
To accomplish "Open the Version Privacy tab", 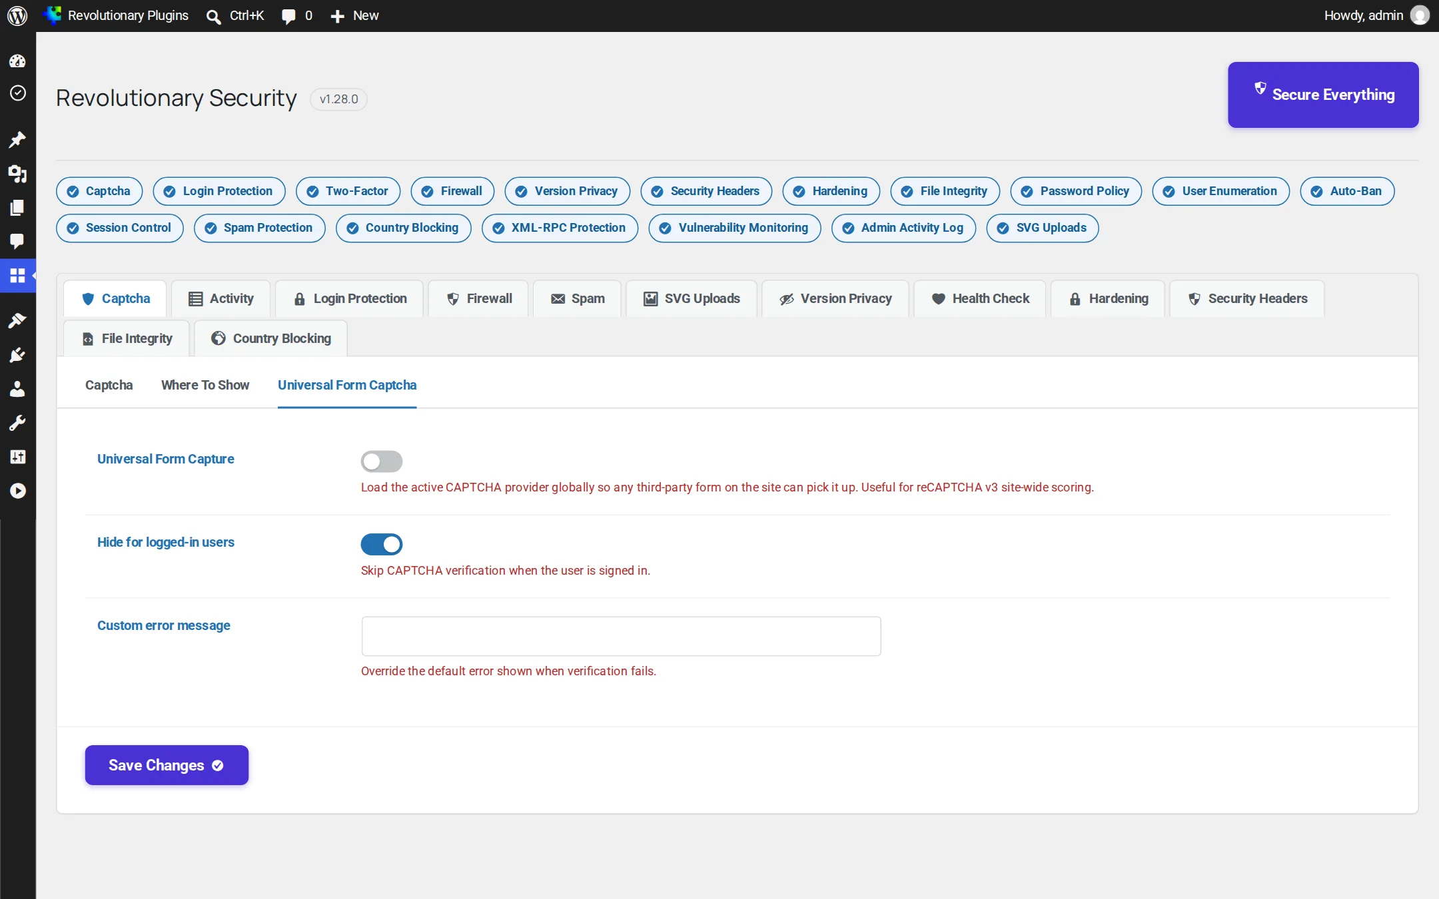I will pos(835,298).
